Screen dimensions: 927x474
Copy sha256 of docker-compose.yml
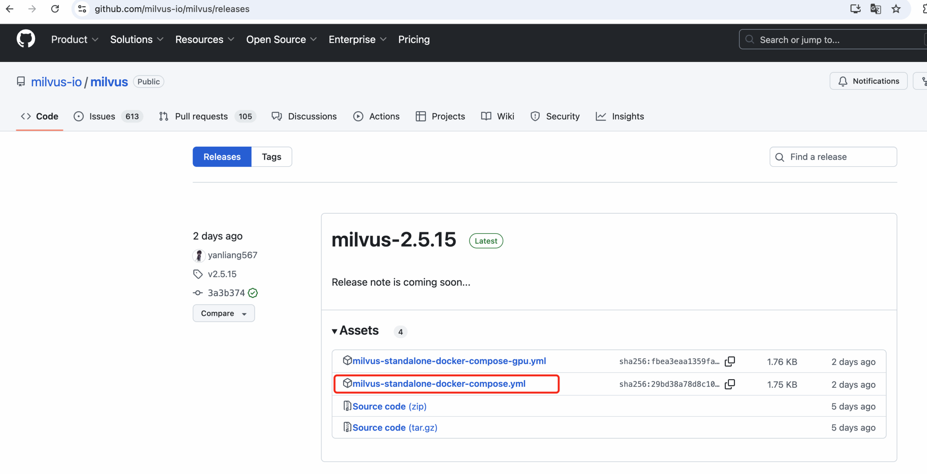click(730, 384)
